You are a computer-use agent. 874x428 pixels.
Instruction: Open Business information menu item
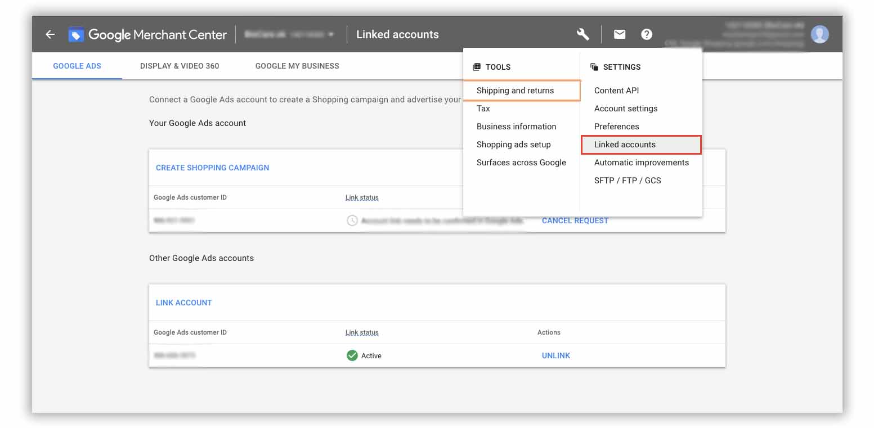click(517, 127)
